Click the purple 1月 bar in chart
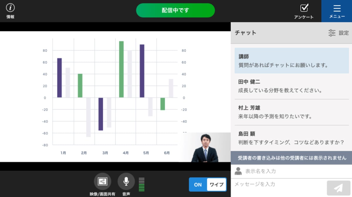The width and height of the screenshot is (352, 197). (60, 78)
